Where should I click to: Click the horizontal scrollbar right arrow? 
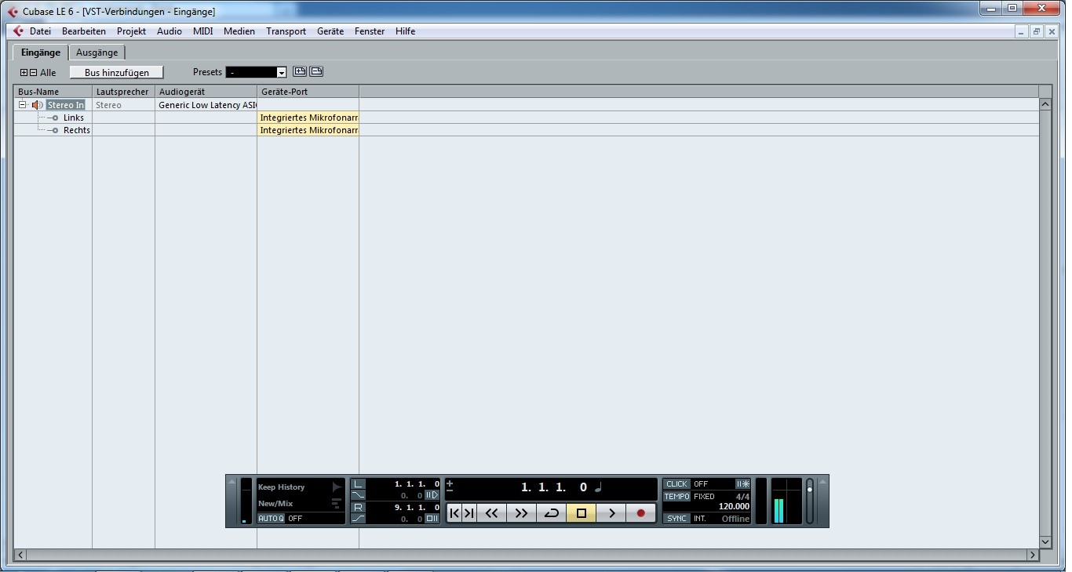1033,555
